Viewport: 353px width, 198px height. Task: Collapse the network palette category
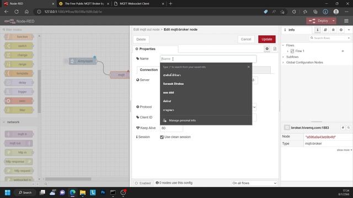[x=4, y=122]
